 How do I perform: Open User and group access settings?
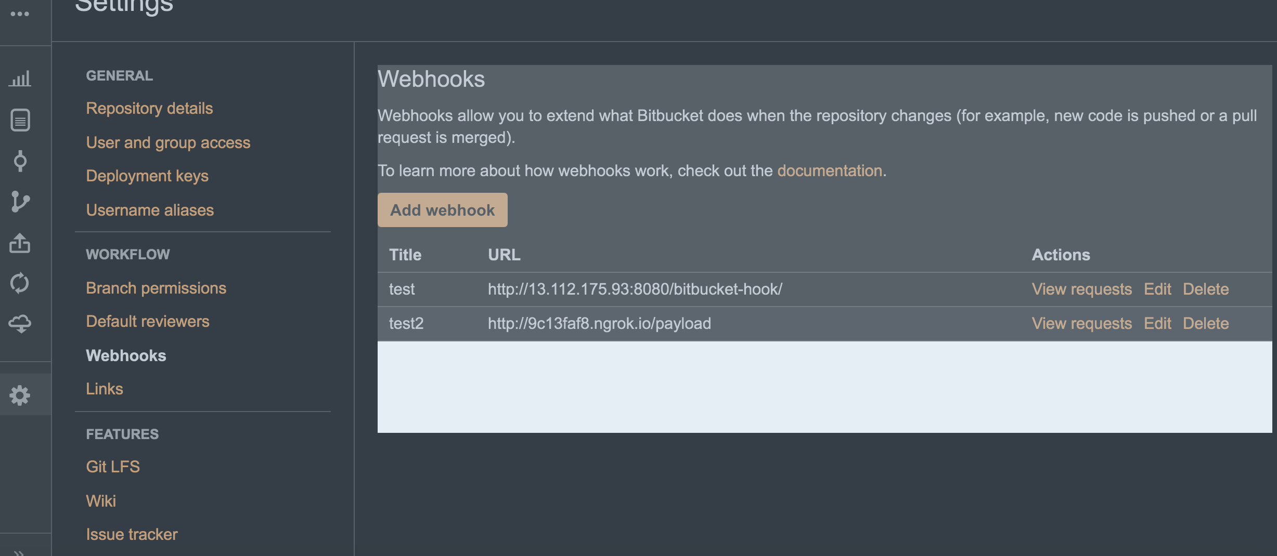[x=168, y=142]
